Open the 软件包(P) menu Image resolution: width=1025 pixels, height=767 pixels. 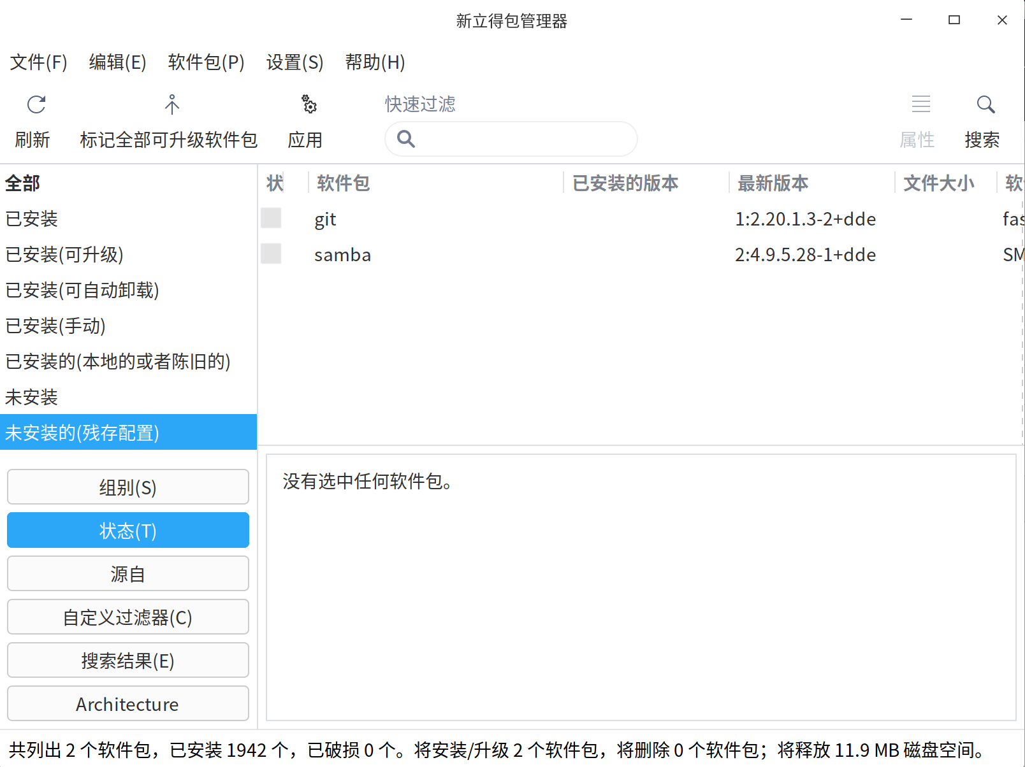[x=205, y=62]
